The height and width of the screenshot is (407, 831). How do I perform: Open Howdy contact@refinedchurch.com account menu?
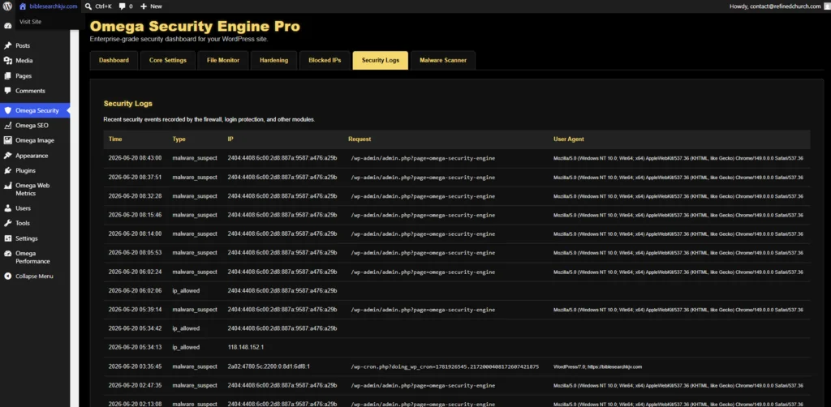775,6
